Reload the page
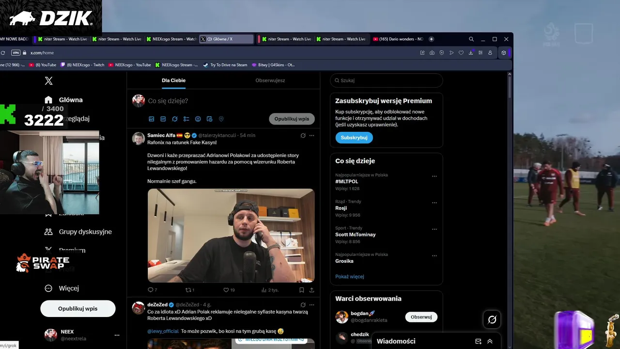Image resolution: width=620 pixels, height=349 pixels. click(x=3, y=52)
